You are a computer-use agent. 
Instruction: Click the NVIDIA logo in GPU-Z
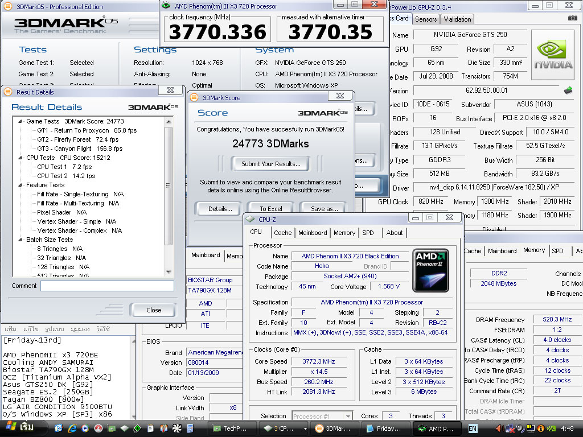pyautogui.click(x=553, y=55)
